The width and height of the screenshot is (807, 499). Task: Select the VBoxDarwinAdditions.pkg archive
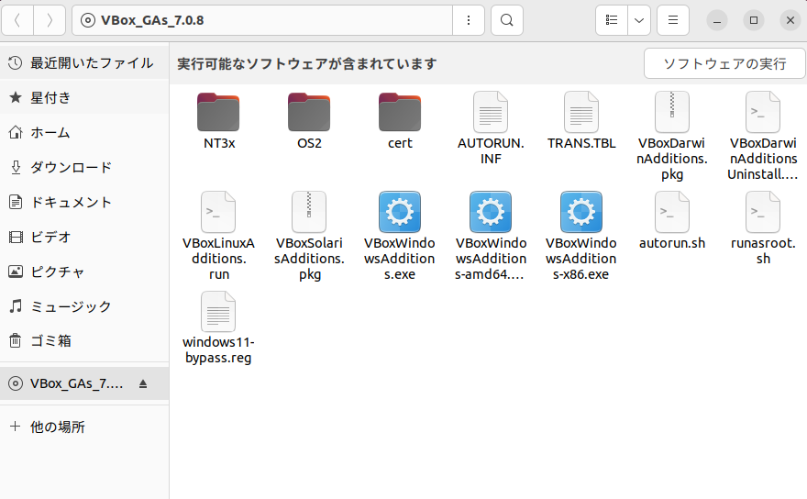pyautogui.click(x=671, y=137)
